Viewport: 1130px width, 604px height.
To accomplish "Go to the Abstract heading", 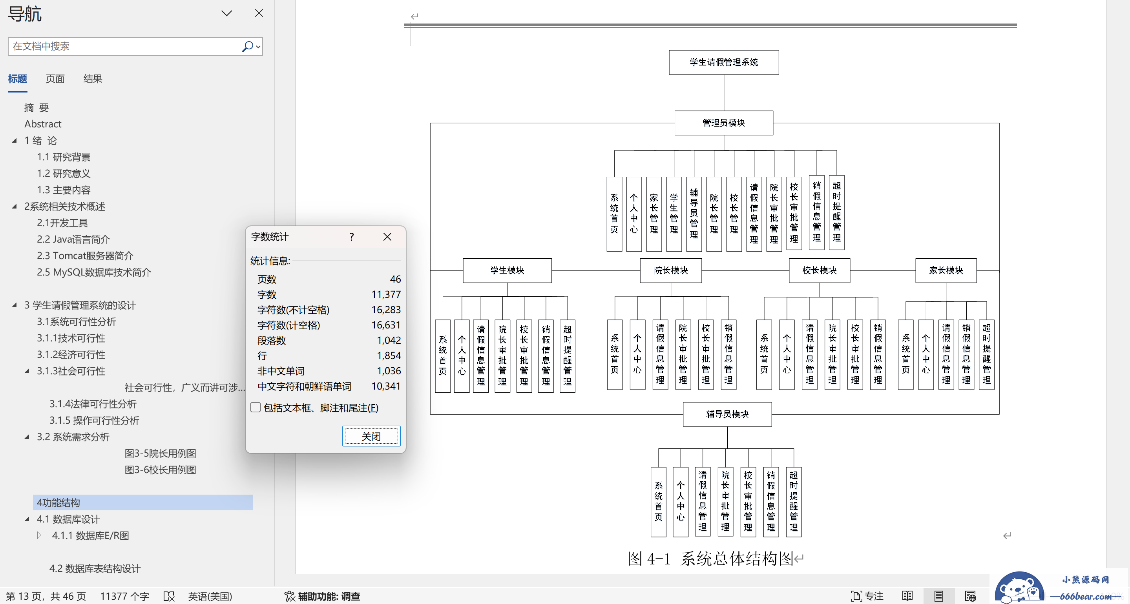I will [x=43, y=124].
